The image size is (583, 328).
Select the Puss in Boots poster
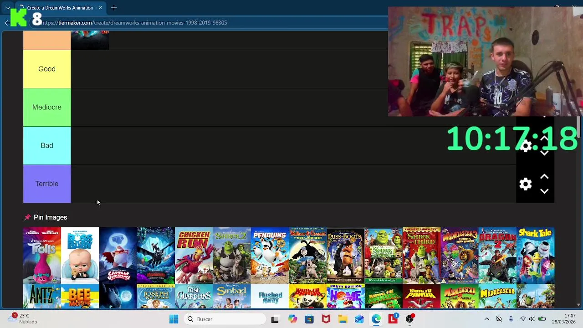[x=346, y=256]
